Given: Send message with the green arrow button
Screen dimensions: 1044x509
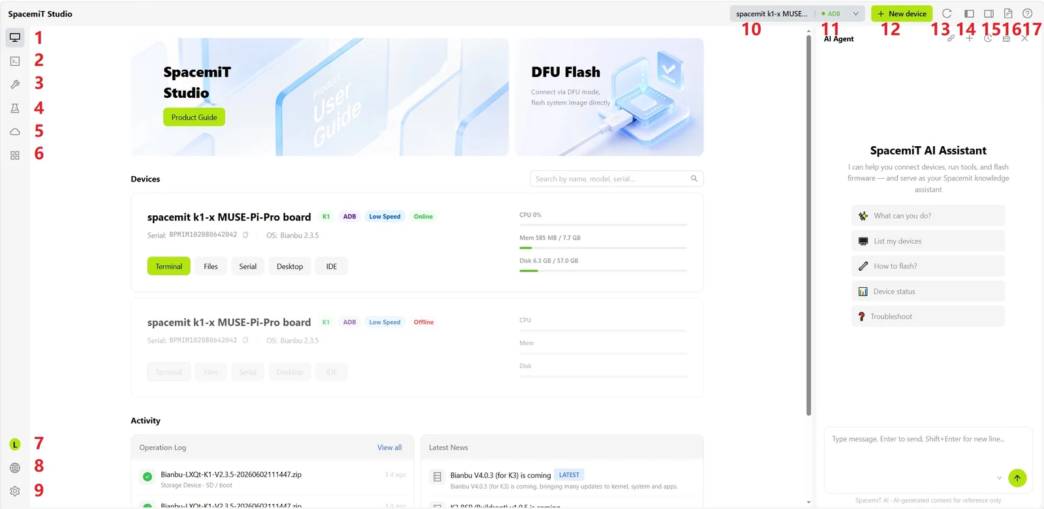Looking at the screenshot, I should click(x=1017, y=478).
